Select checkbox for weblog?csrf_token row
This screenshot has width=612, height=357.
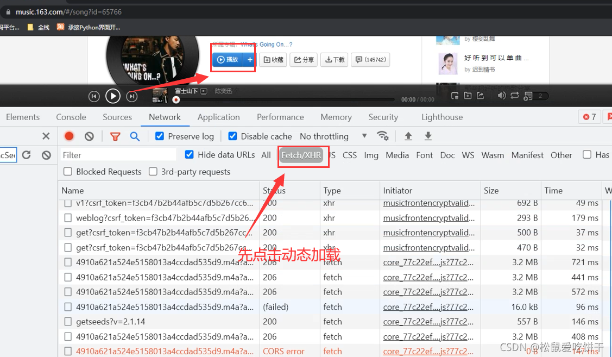(68, 217)
